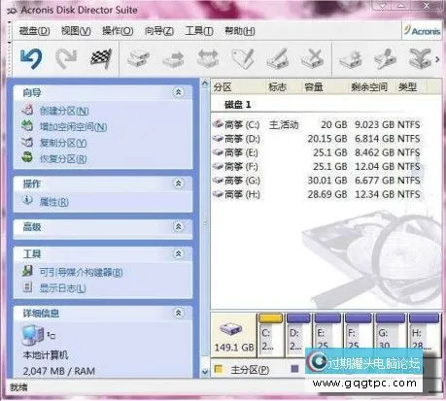Click the yellow 主分区(P) legend swatch
Screen dimensions: 446x401
[x=219, y=369]
